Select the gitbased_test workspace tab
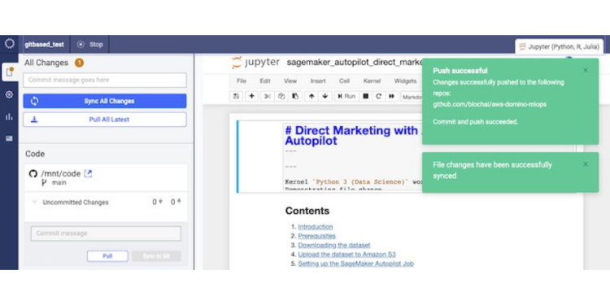Image resolution: width=610 pixels, height=305 pixels. [45, 45]
